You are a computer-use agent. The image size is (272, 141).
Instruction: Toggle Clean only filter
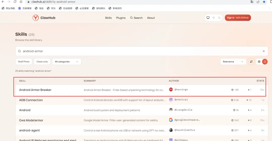42,62
